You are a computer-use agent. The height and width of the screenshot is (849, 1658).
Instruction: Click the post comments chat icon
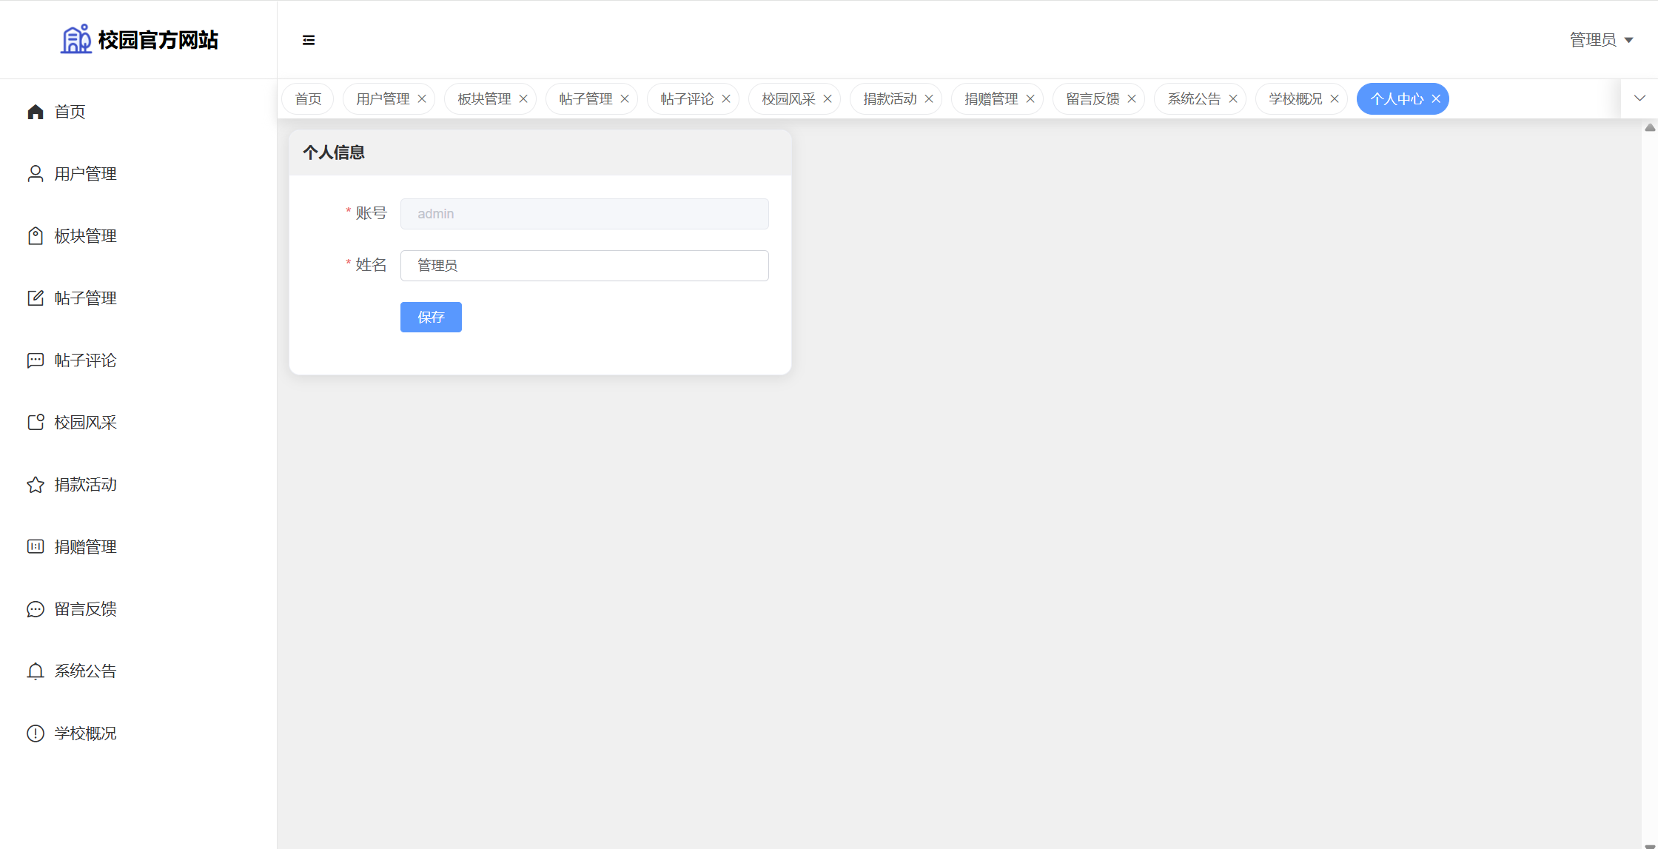click(36, 360)
